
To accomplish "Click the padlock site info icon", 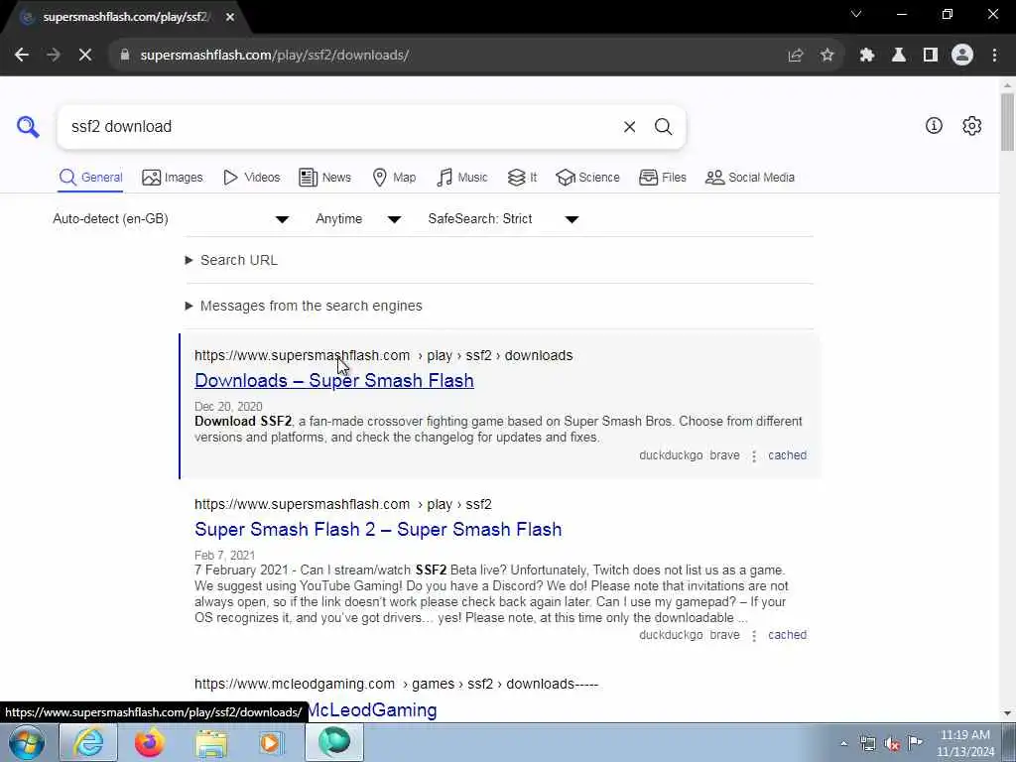I will pos(125,56).
